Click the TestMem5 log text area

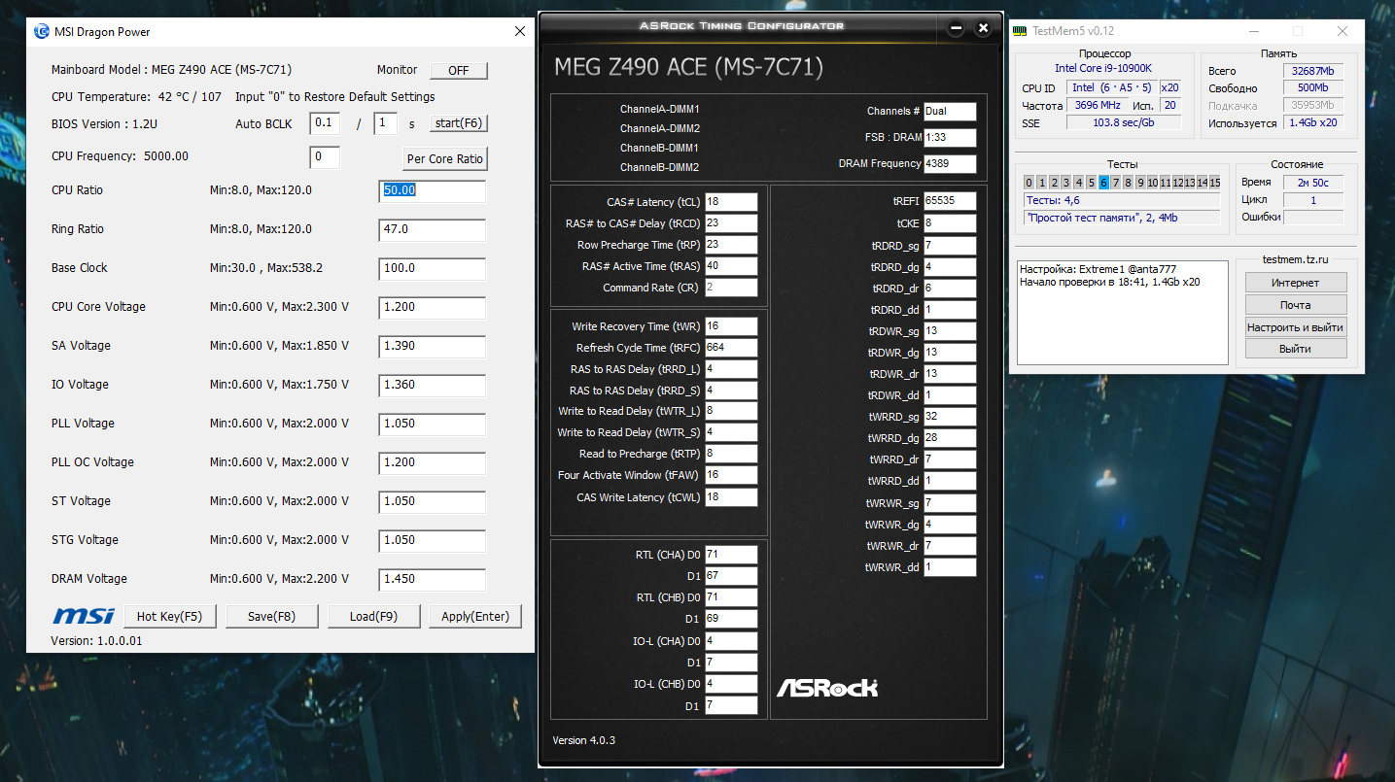1122,314
